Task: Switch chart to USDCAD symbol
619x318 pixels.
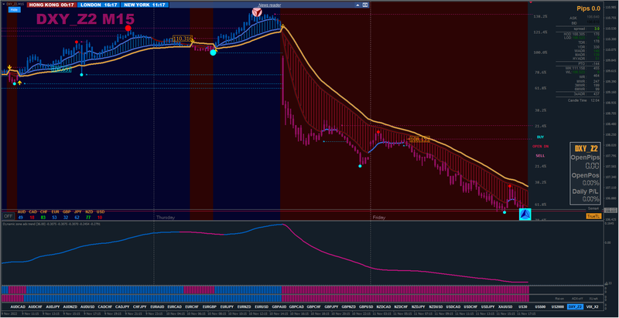Action: click(453, 306)
